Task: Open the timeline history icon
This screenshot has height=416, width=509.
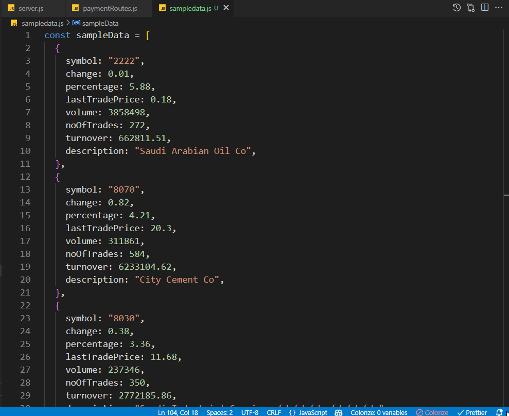Action: pyautogui.click(x=457, y=8)
